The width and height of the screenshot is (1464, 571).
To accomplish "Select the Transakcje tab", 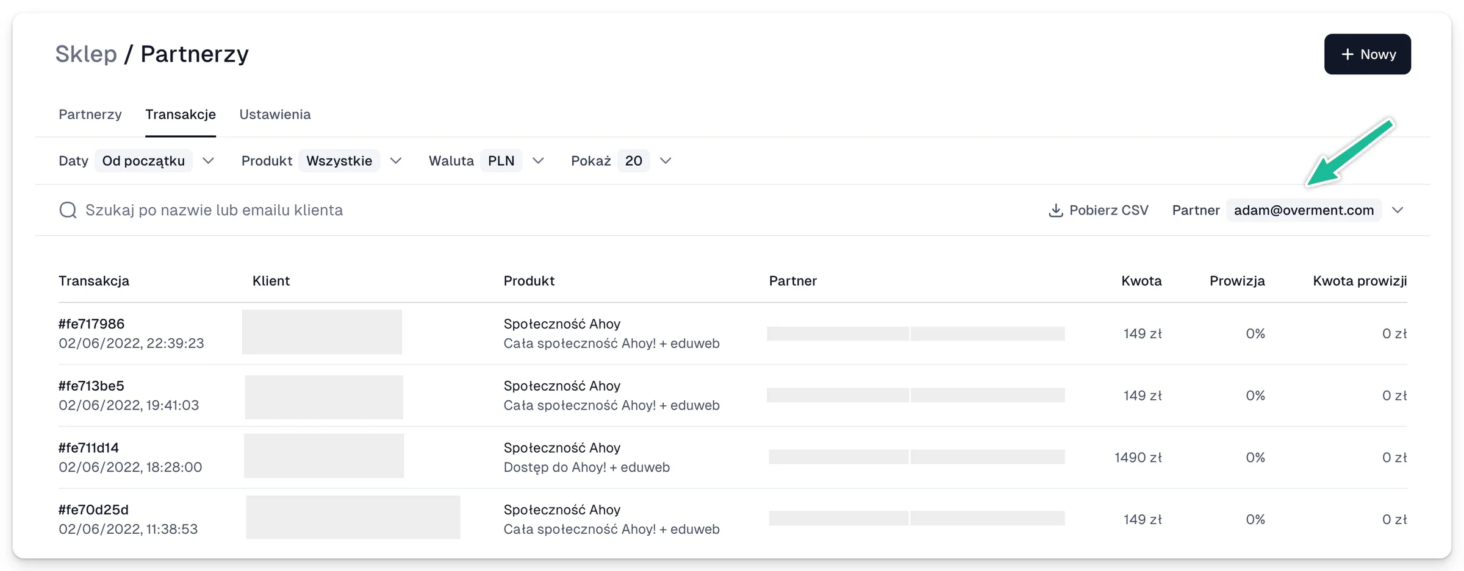I will click(x=181, y=115).
